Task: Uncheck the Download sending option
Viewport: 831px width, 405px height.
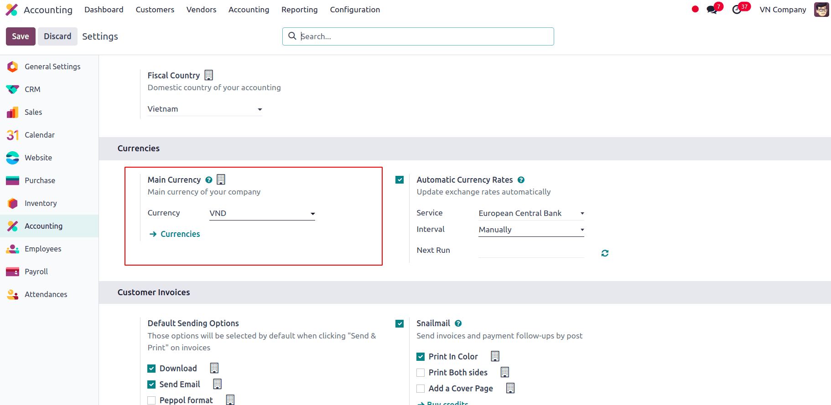Action: click(x=152, y=369)
